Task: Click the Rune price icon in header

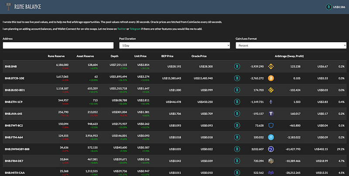Action: click(328, 7)
